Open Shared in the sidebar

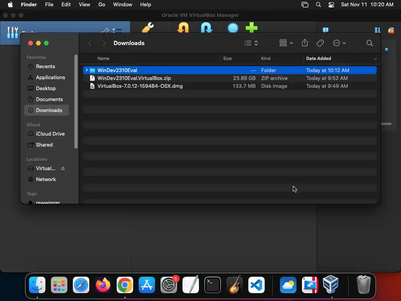coord(46,145)
